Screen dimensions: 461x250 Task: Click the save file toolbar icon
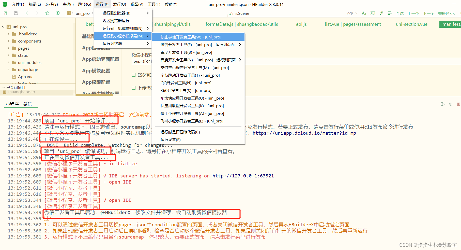pos(16,13)
